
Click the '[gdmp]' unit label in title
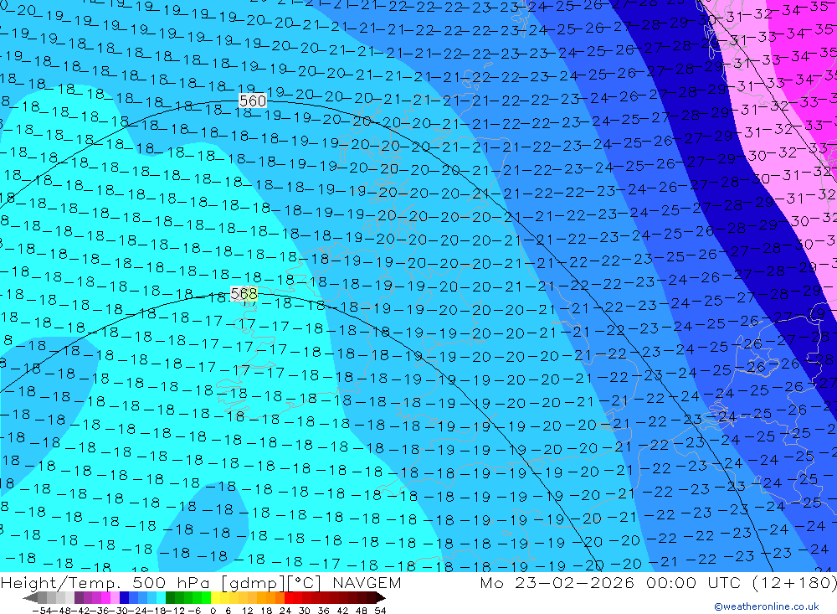251,582
